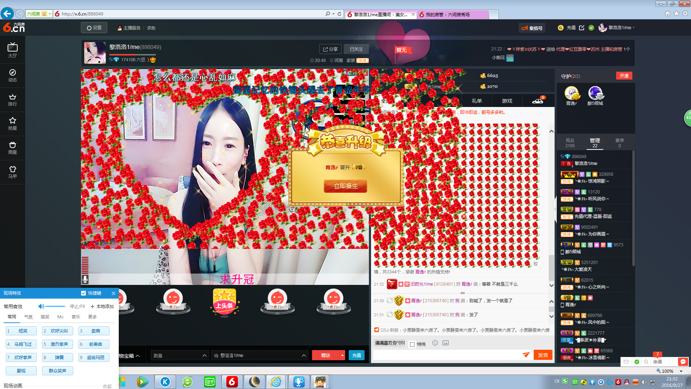The width and height of the screenshot is (691, 389).
Task: Toggle the 已关注 follow button
Action: (356, 49)
